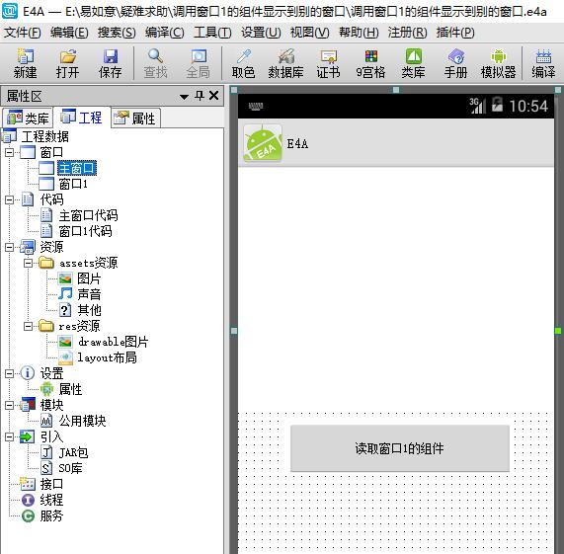This screenshot has height=554, width=564.
Task: Open a project with the 打开 icon
Action: (67, 64)
